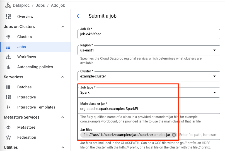Remove the spark-examples.jar chip
This screenshot has width=225, height=151.
(x=174, y=135)
